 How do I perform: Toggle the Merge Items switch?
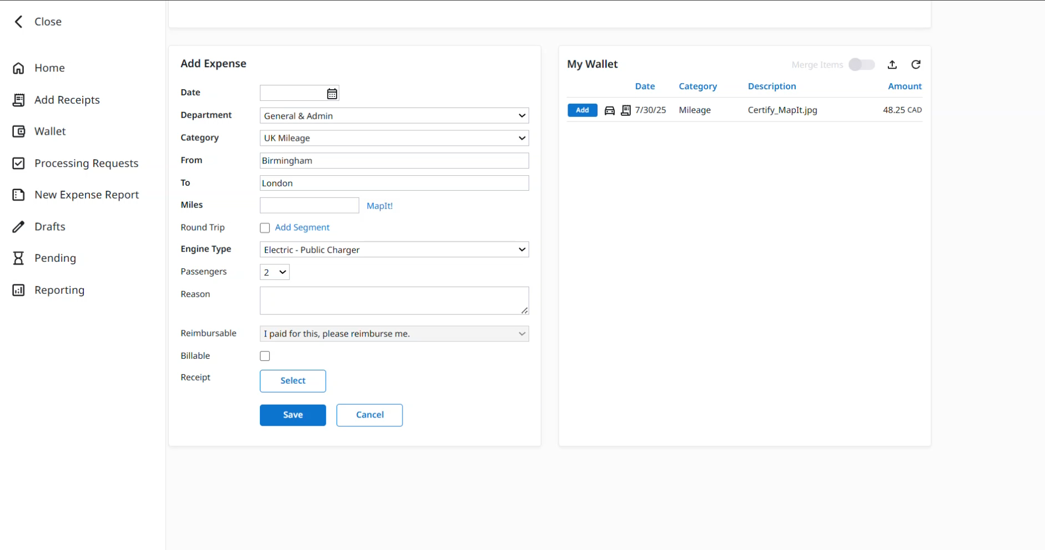pos(861,65)
